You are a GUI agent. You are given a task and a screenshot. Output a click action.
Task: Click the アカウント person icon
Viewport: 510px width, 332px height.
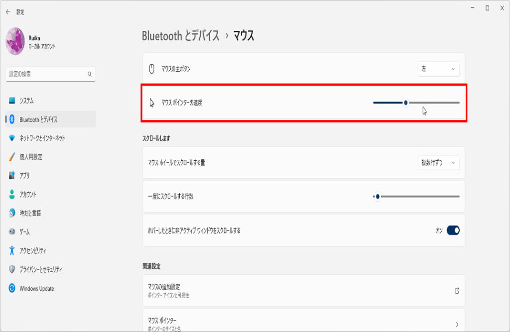pyautogui.click(x=12, y=194)
